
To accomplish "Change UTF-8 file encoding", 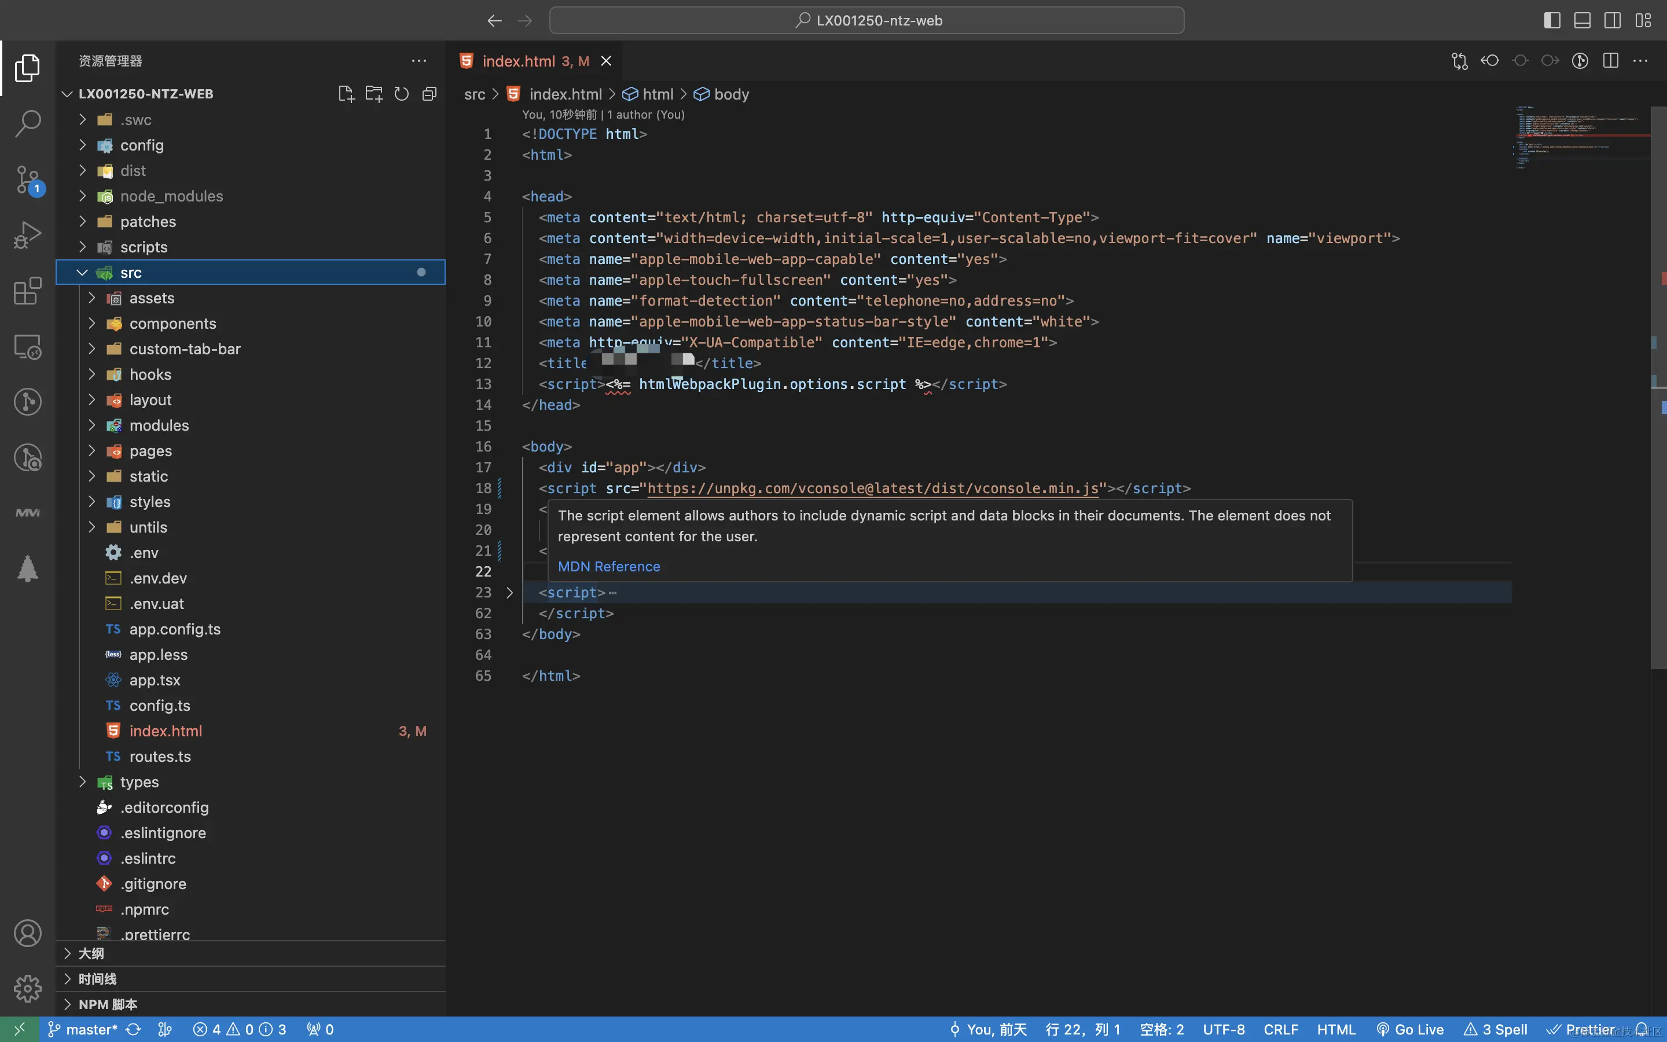I will tap(1224, 1029).
